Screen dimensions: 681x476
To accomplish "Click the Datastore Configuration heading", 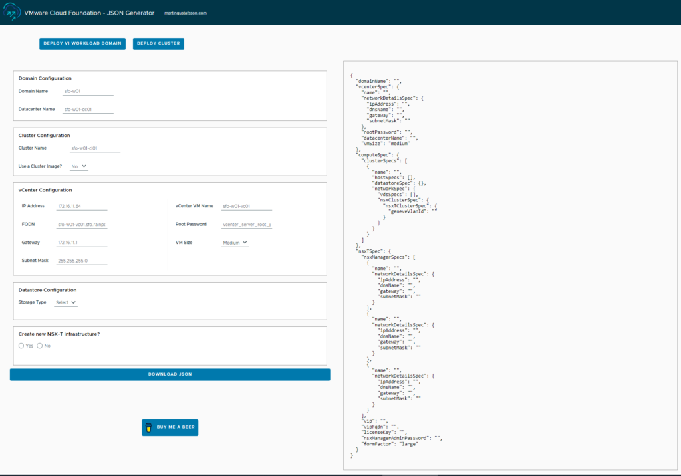I will coord(47,290).
